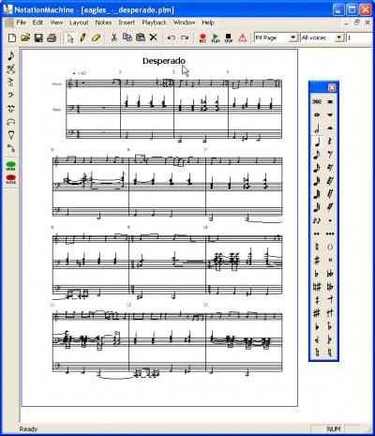Select the double dot in palette
The width and height of the screenshot is (375, 436).
pos(317,233)
